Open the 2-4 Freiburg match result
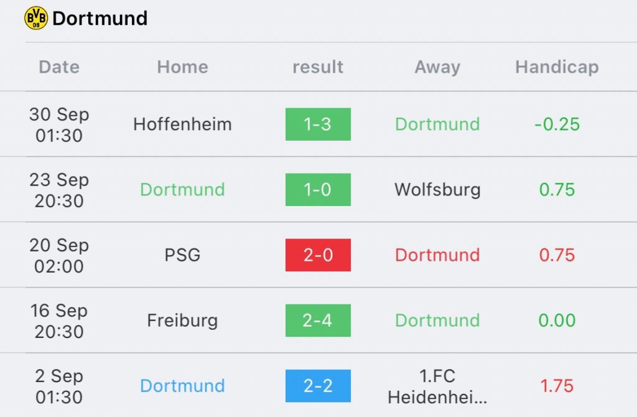 318,321
